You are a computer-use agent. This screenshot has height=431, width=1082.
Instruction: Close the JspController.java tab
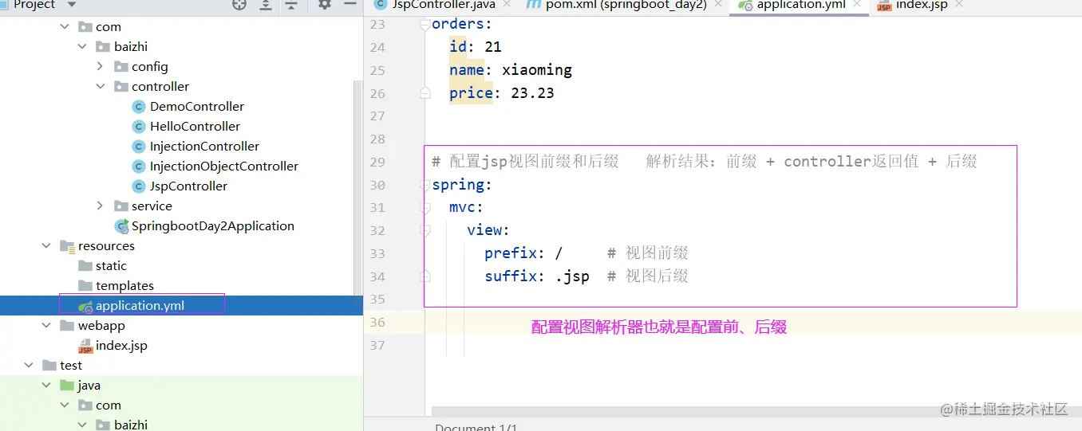click(508, 5)
